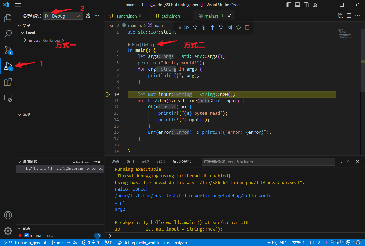Click Step Over in the debug toolbar
This screenshot has width=365, height=246.
tap(195, 27)
